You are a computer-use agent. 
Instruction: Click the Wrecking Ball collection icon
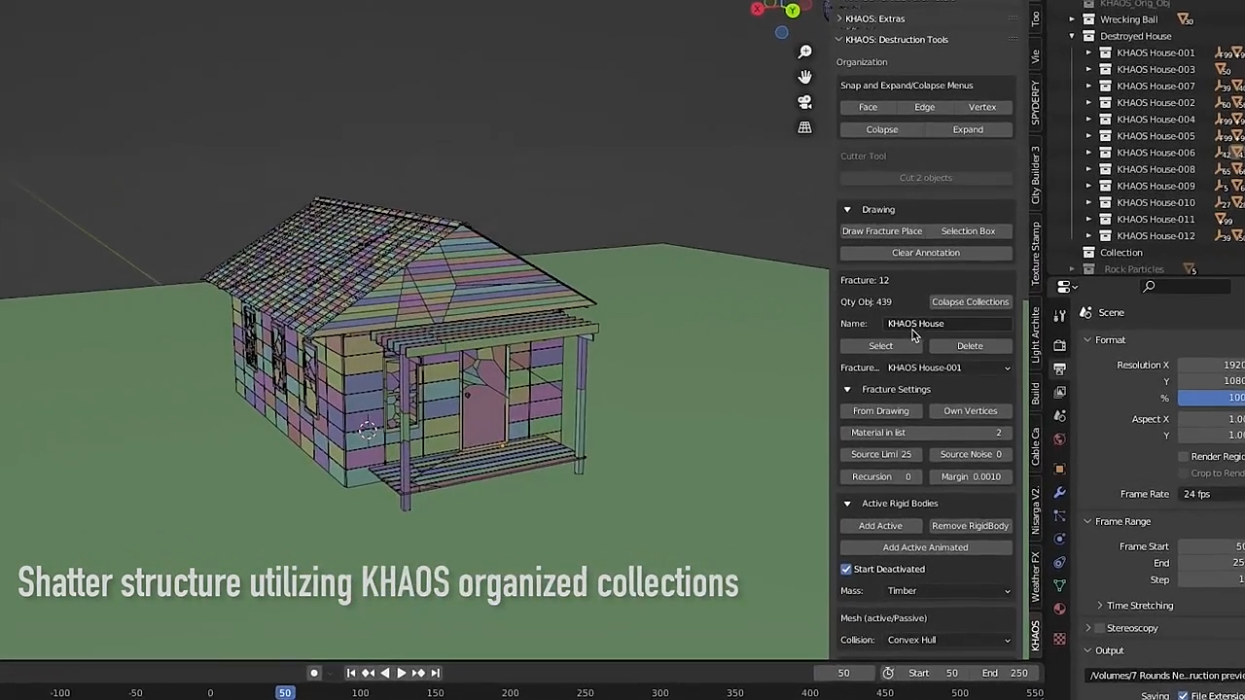pos(1088,19)
